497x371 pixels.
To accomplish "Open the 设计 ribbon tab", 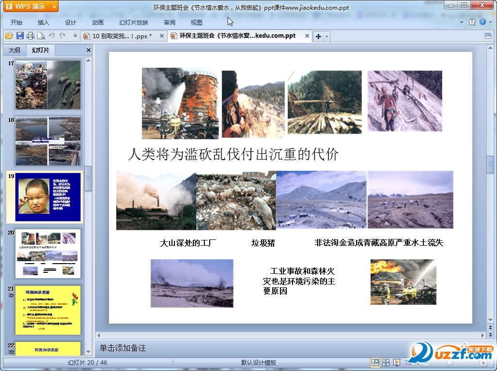I will point(70,22).
